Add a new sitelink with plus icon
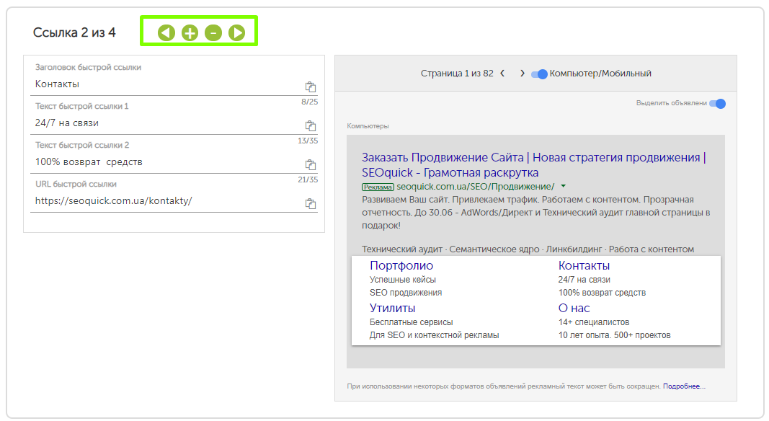The height and width of the screenshot is (421, 769). [x=190, y=33]
